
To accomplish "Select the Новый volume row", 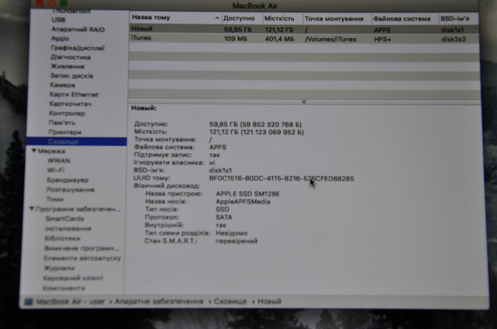I will [x=304, y=29].
